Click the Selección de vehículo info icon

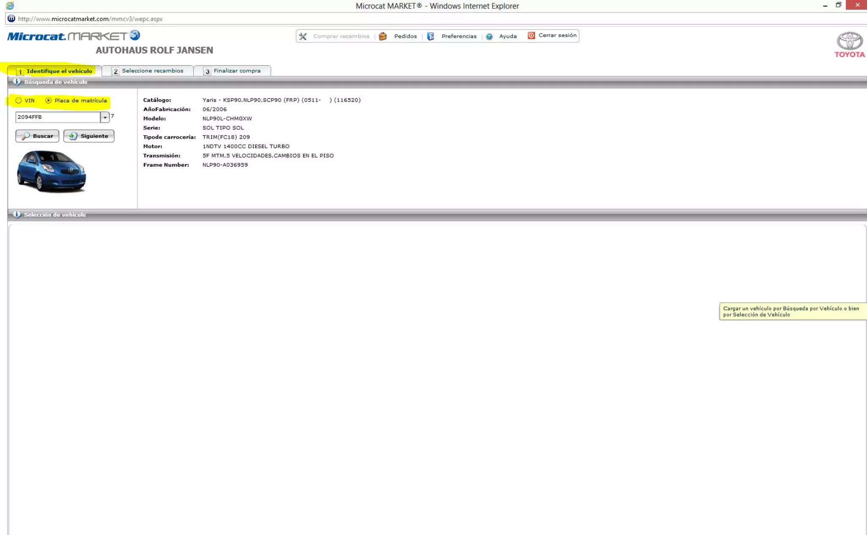tap(17, 215)
